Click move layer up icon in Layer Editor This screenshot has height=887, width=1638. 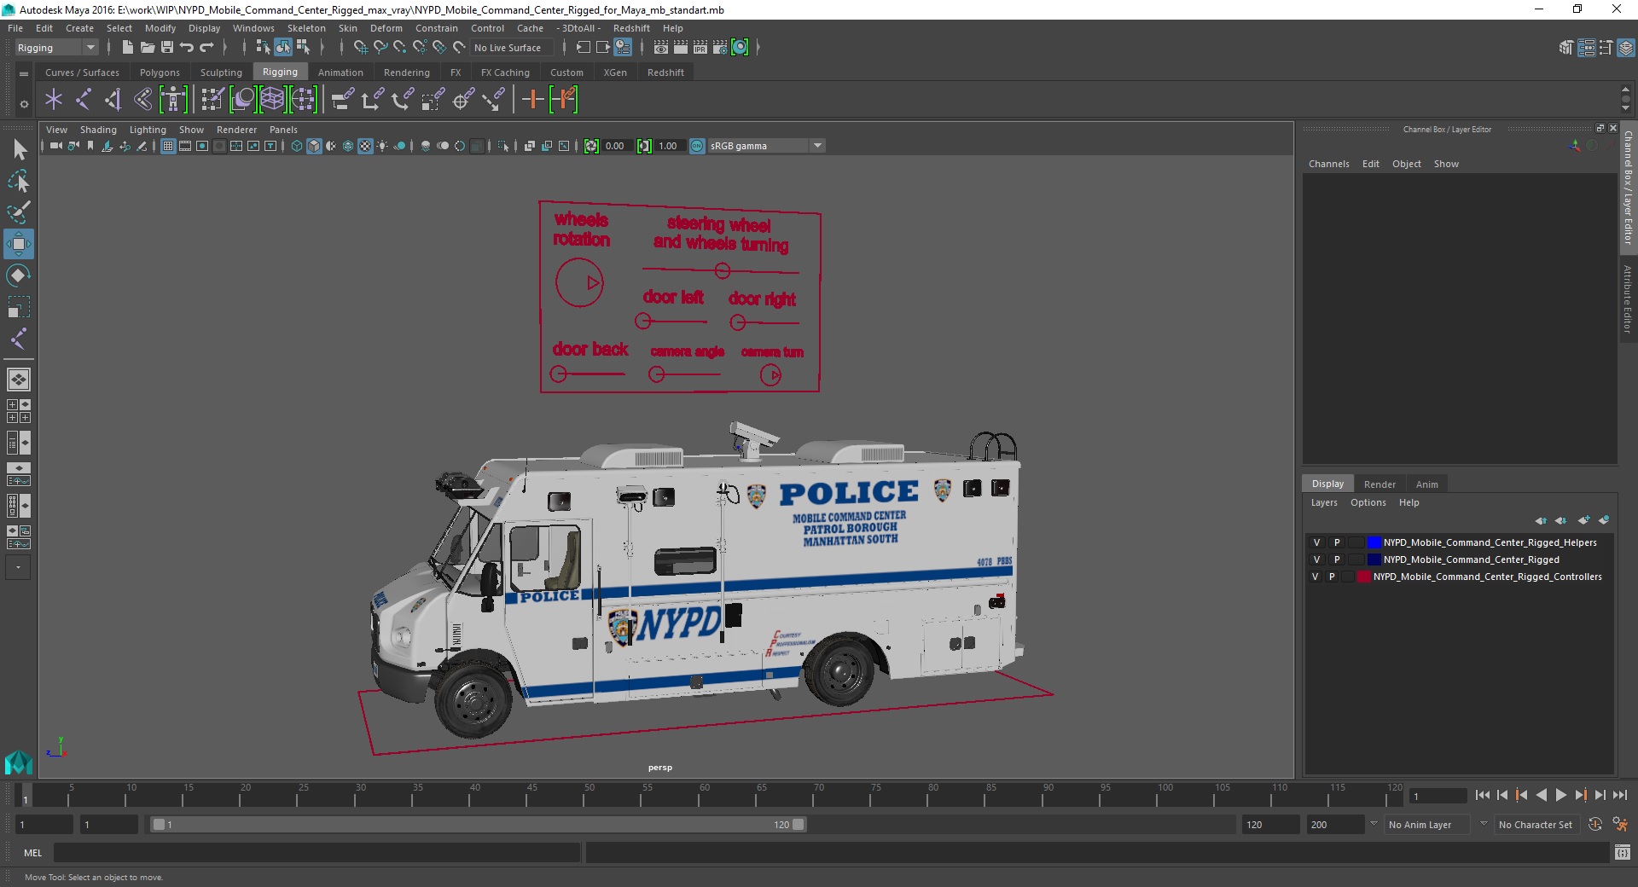[1541, 520]
